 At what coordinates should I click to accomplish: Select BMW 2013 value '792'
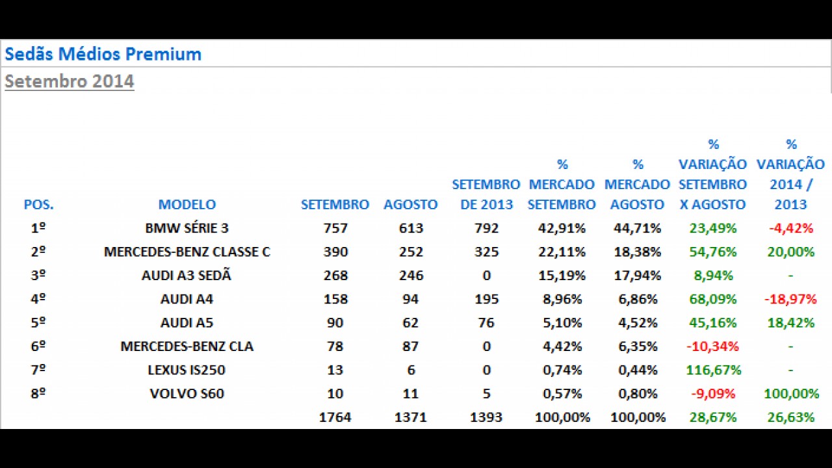click(x=486, y=228)
